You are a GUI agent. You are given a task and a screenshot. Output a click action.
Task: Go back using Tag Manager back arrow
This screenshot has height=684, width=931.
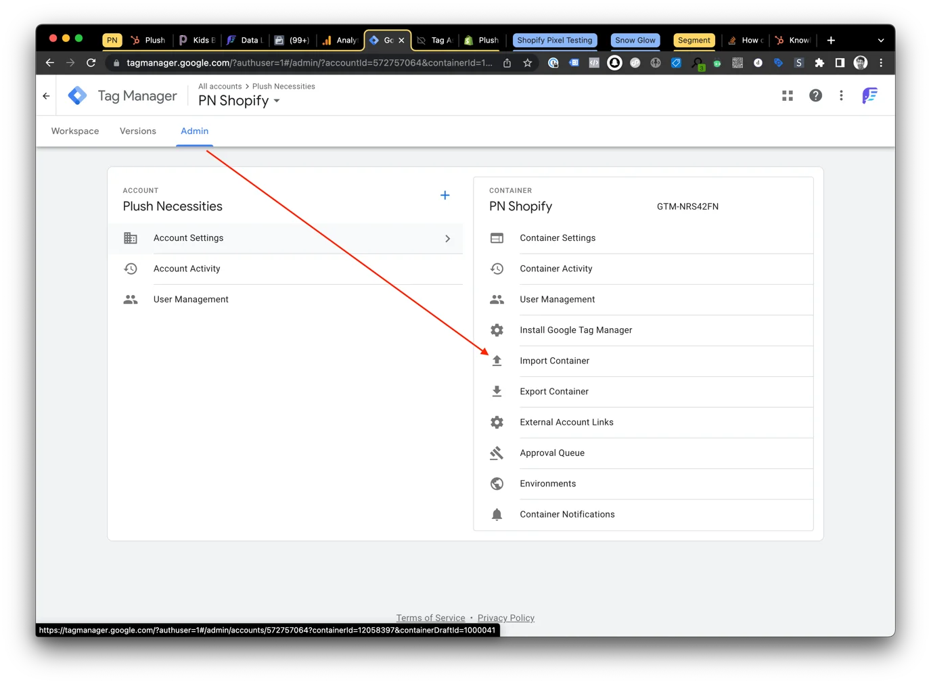click(x=46, y=96)
